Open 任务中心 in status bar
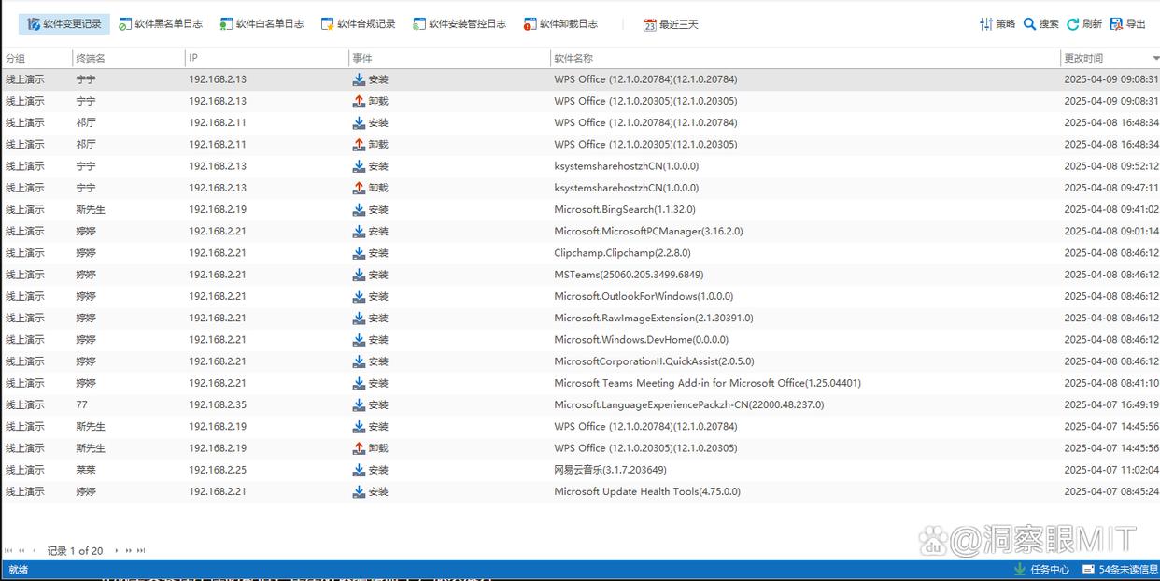This screenshot has height=581, width=1160. 1041,570
